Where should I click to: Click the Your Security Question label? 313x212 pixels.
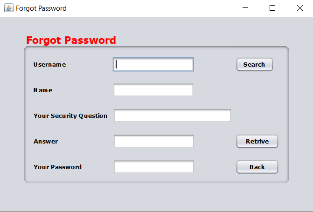70,116
